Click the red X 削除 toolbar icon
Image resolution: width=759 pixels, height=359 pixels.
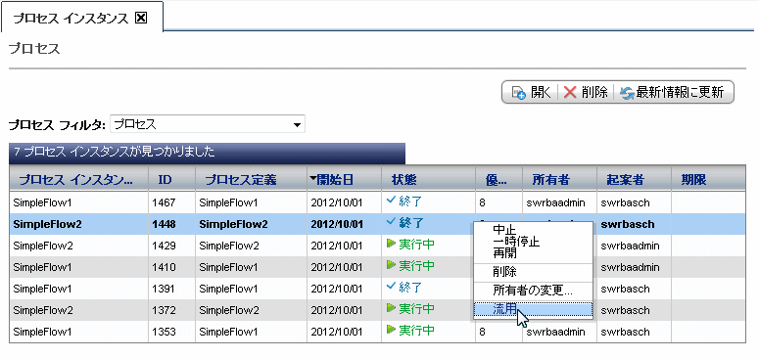tap(570, 93)
